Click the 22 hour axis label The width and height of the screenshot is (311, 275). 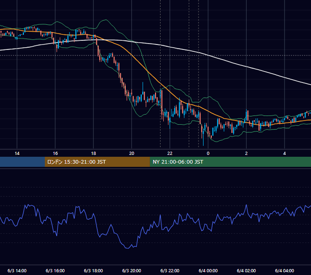[x=170, y=154]
